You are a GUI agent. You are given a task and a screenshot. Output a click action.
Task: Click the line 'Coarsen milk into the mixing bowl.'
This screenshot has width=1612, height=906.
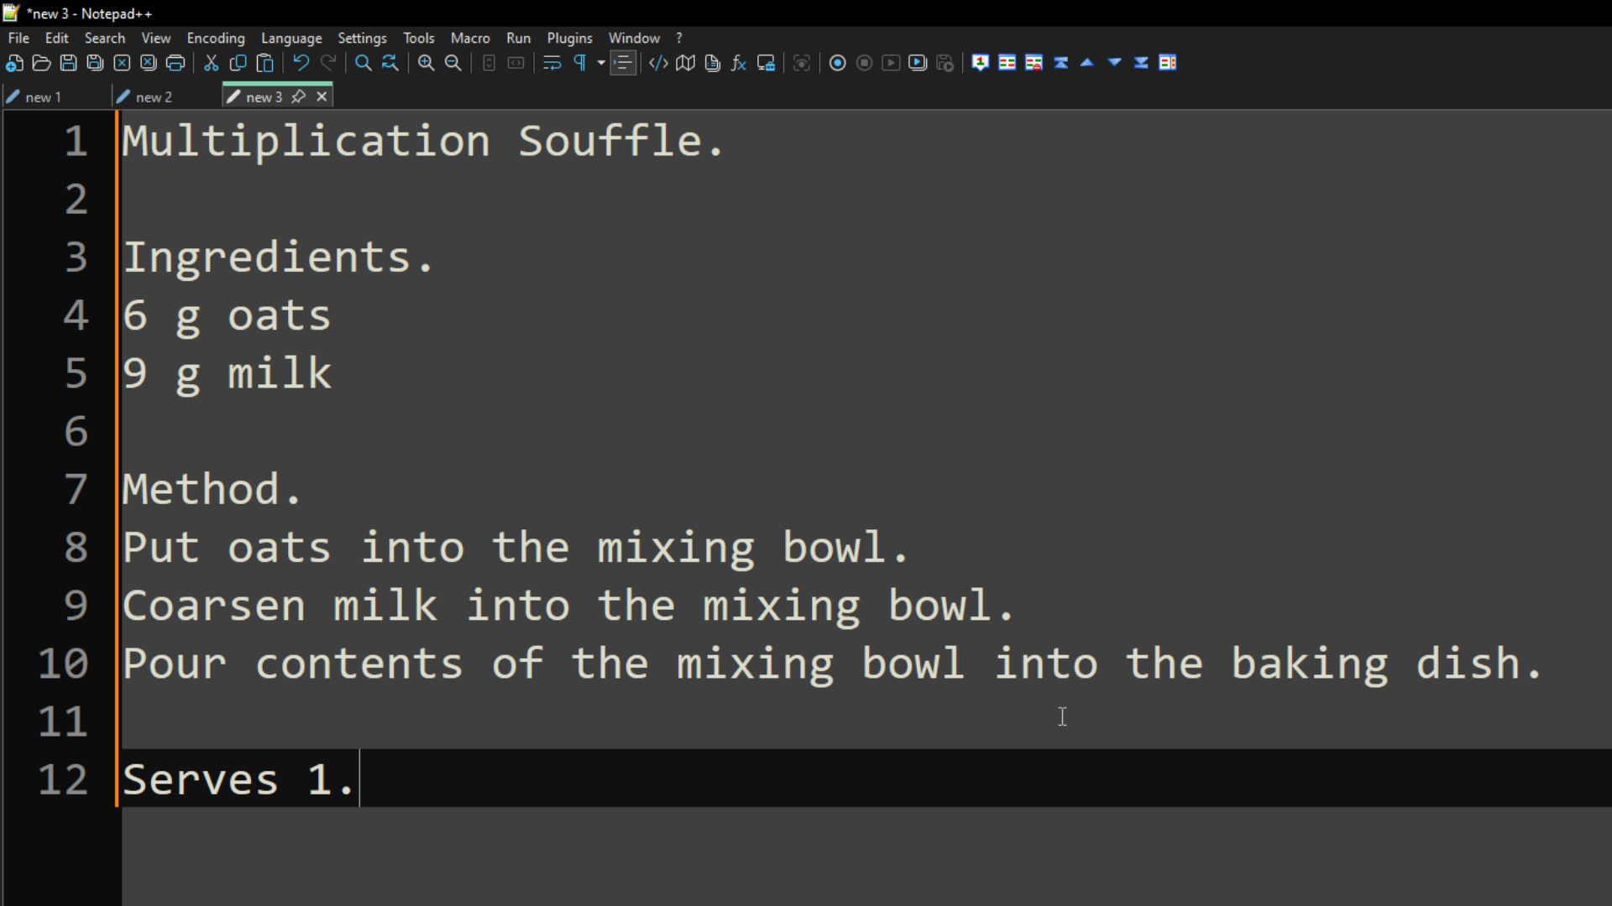(x=569, y=606)
